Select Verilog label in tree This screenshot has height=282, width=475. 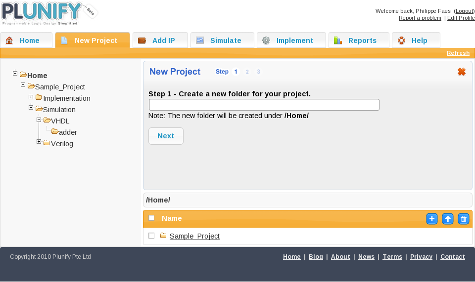coord(62,144)
